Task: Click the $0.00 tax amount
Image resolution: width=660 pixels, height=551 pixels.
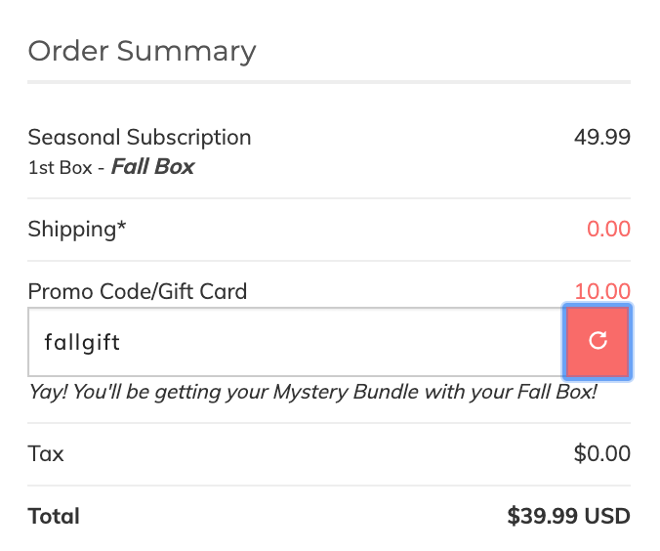Action: point(602,453)
